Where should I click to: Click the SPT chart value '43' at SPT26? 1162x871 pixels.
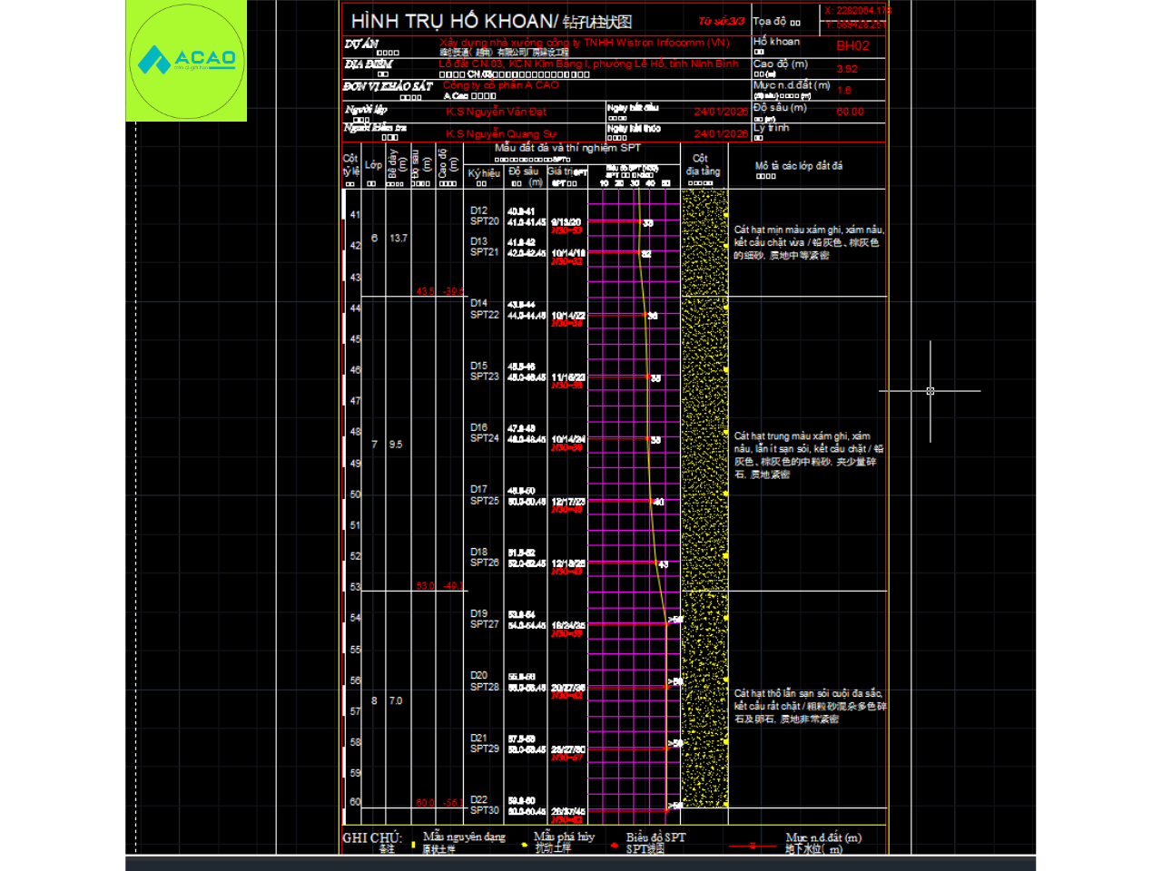pyautogui.click(x=663, y=564)
